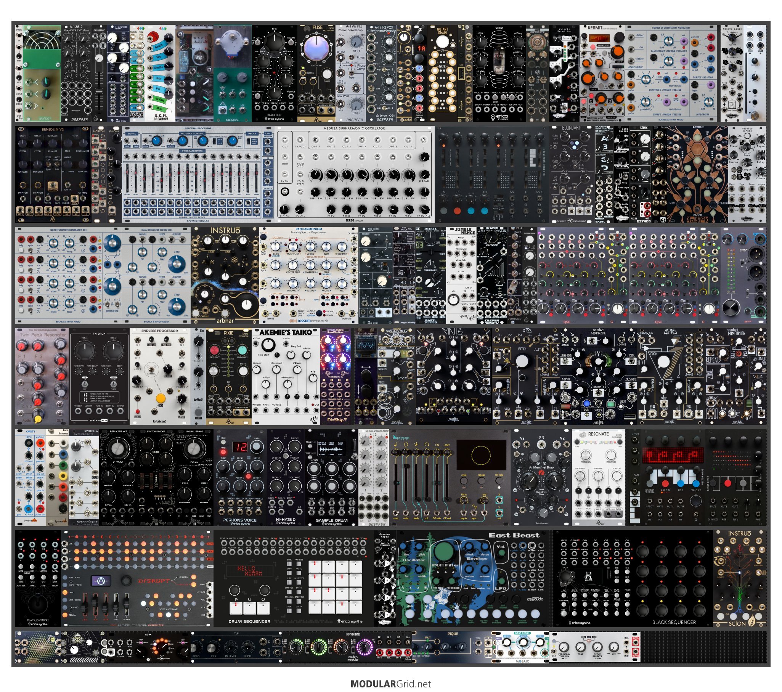This screenshot has height=692, width=782.
Task: Select the Panharmonium module
Action: (309, 275)
